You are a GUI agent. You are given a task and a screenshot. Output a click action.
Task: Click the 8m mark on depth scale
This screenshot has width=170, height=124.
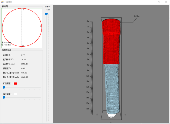pos(88,65)
